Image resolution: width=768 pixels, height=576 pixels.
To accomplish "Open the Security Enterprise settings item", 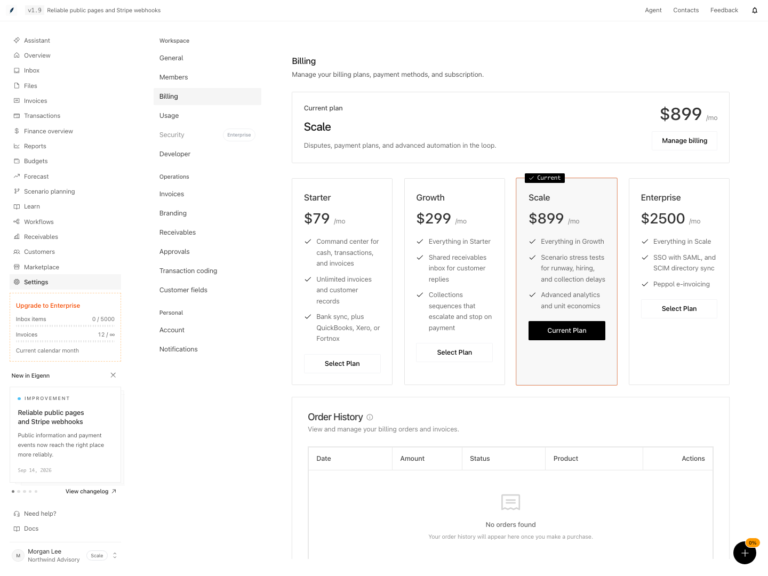I will (x=207, y=135).
